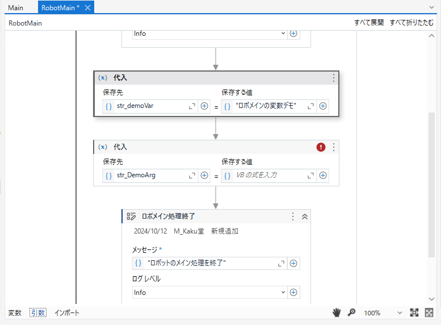Click the ロボメイン処理終了 activity title

click(168, 216)
